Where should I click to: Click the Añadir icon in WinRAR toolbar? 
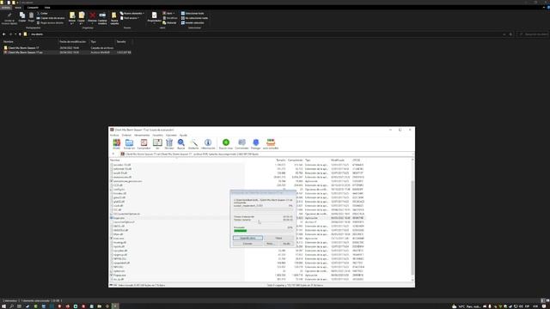coord(117,144)
